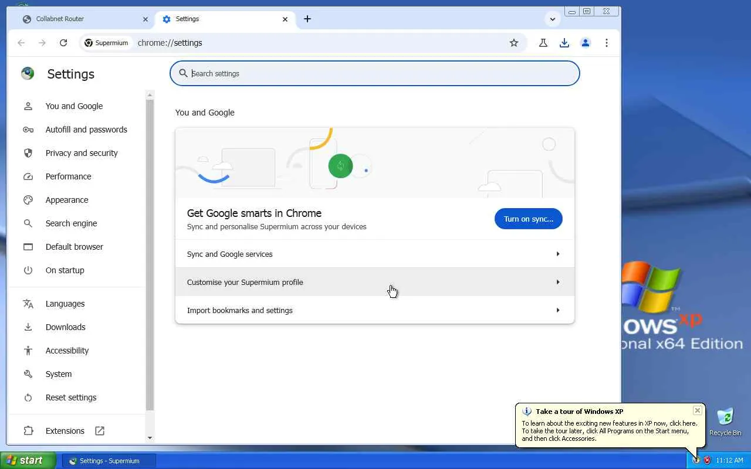The height and width of the screenshot is (469, 751).
Task: Select the Settings tab
Action: (x=225, y=19)
